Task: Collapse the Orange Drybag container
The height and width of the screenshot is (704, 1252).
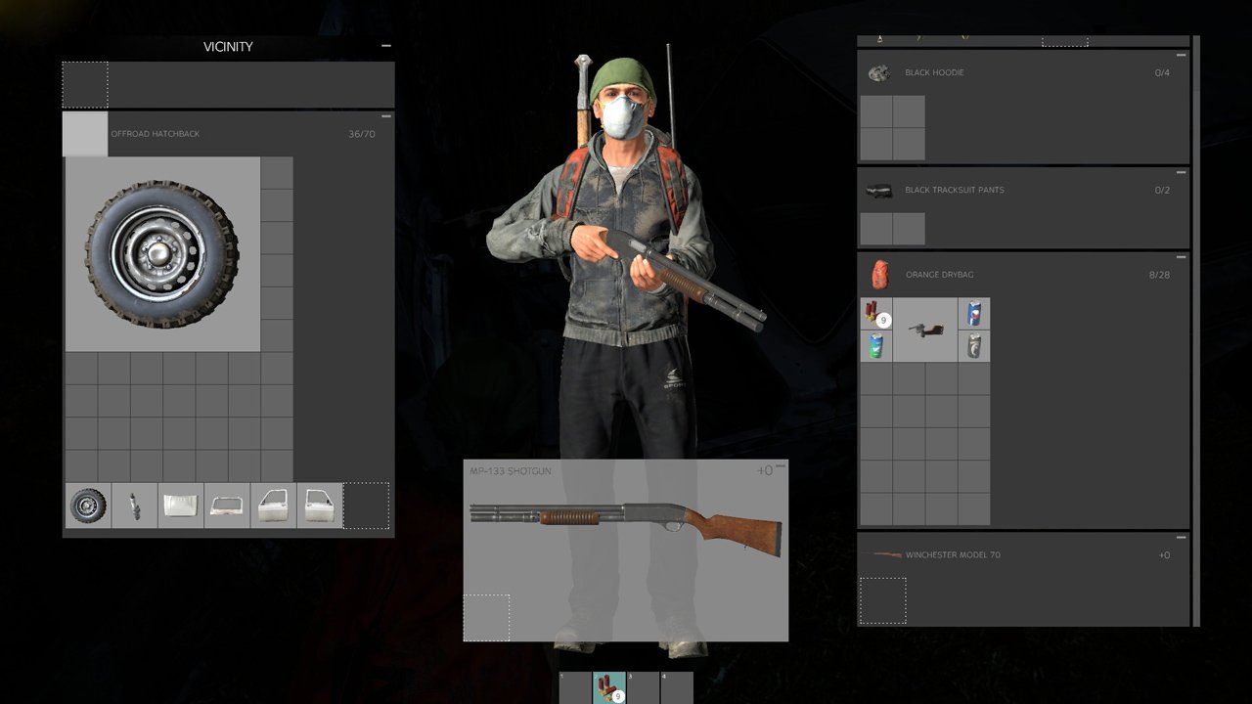Action: (x=1182, y=258)
